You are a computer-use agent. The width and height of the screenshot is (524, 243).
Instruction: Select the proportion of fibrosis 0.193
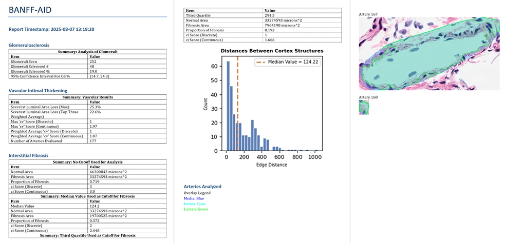(x=269, y=30)
